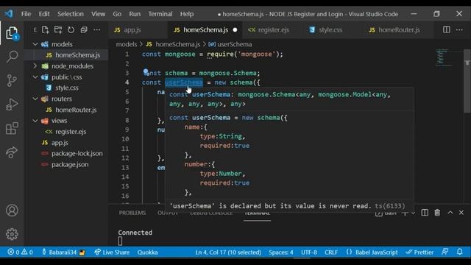The image size is (471, 265).
Task: Open package.json in the file tree
Action: click(x=70, y=164)
